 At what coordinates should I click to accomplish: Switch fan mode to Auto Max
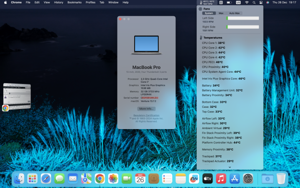pyautogui.click(x=234, y=13)
